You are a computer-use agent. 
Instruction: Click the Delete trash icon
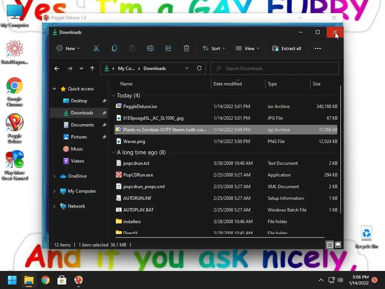186,49
